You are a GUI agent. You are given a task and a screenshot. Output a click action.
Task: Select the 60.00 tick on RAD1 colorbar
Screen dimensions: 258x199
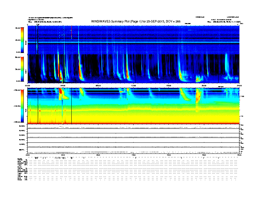click(x=18, y=57)
